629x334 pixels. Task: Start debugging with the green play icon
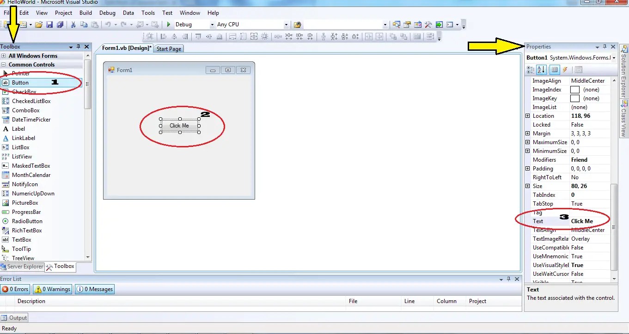pos(168,24)
